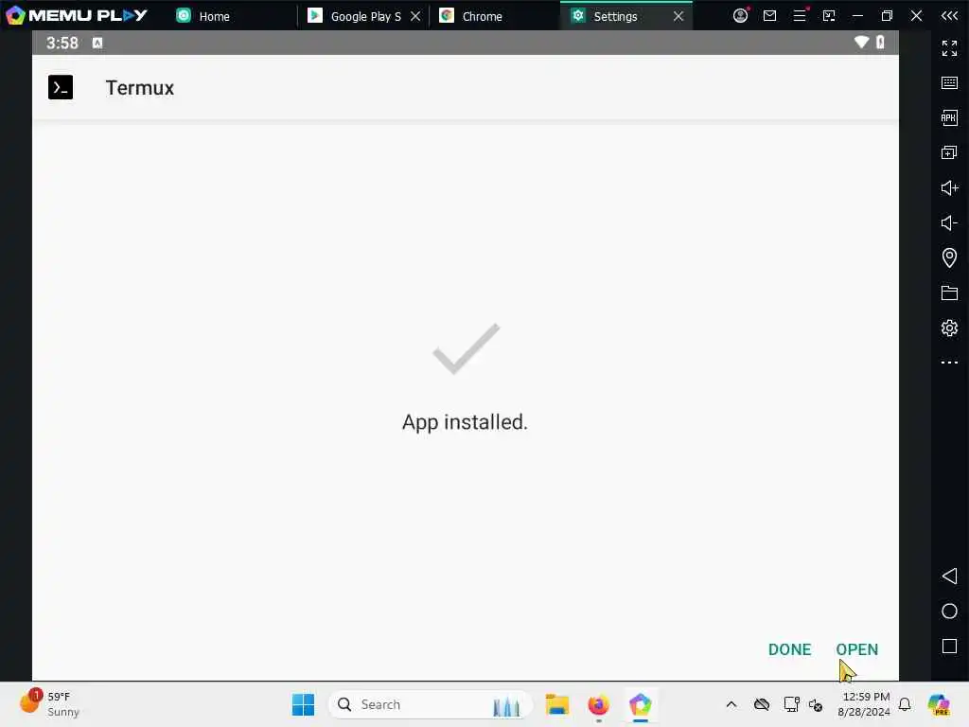The width and height of the screenshot is (969, 727).
Task: Tap DONE to finish installation
Action: click(x=789, y=649)
